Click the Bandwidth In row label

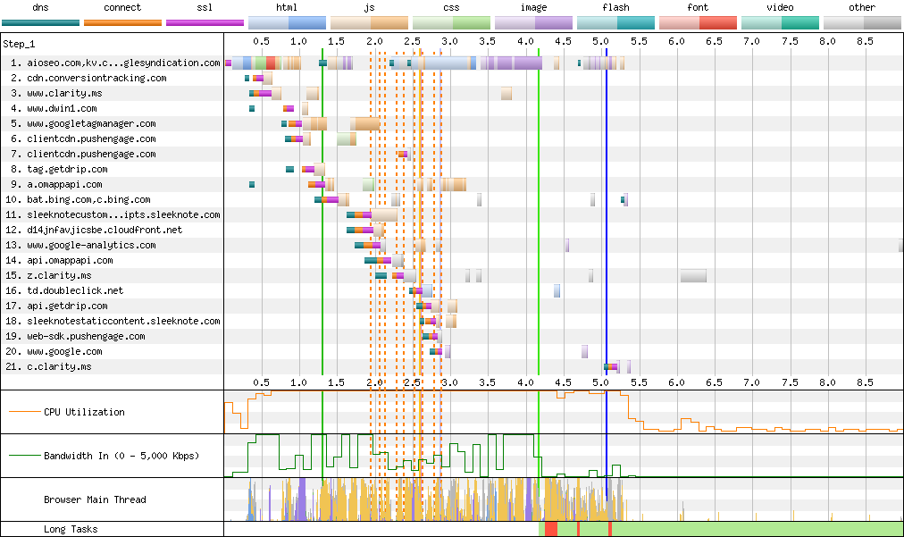121,457
